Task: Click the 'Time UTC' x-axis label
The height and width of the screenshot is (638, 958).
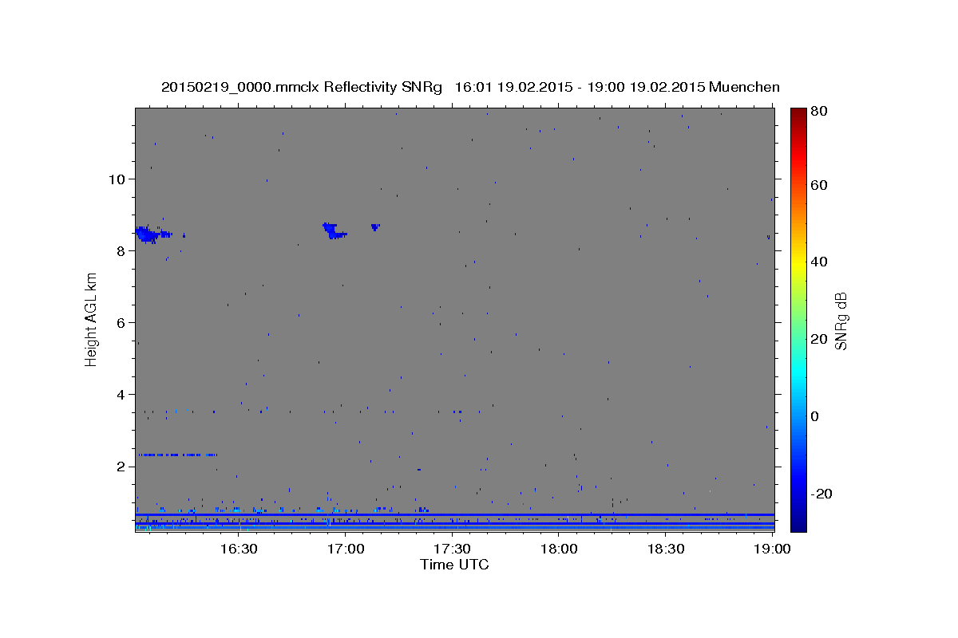Action: tap(454, 565)
